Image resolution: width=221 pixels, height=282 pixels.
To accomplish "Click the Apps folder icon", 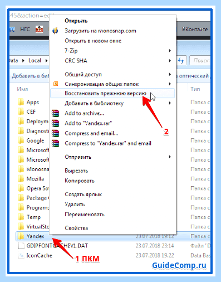I will (x=21, y=102).
